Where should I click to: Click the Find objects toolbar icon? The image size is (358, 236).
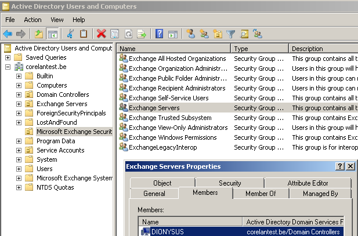pos(244,34)
